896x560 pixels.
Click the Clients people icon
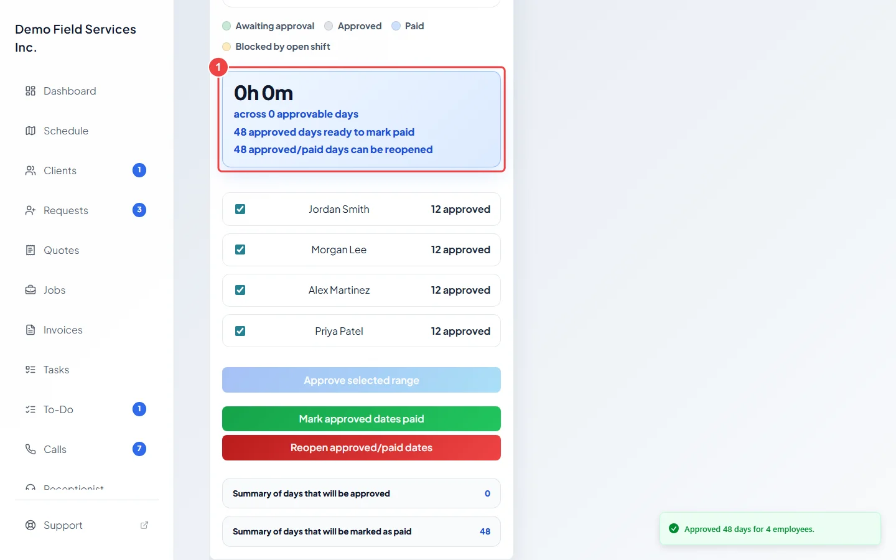click(x=30, y=170)
